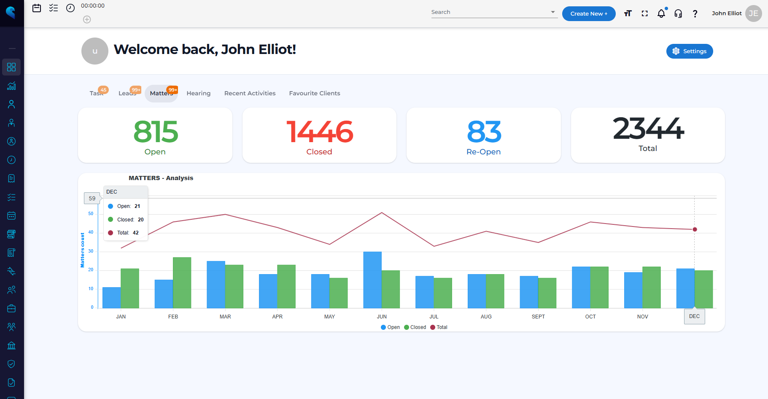Open the calendar icon in top bar

coord(37,8)
